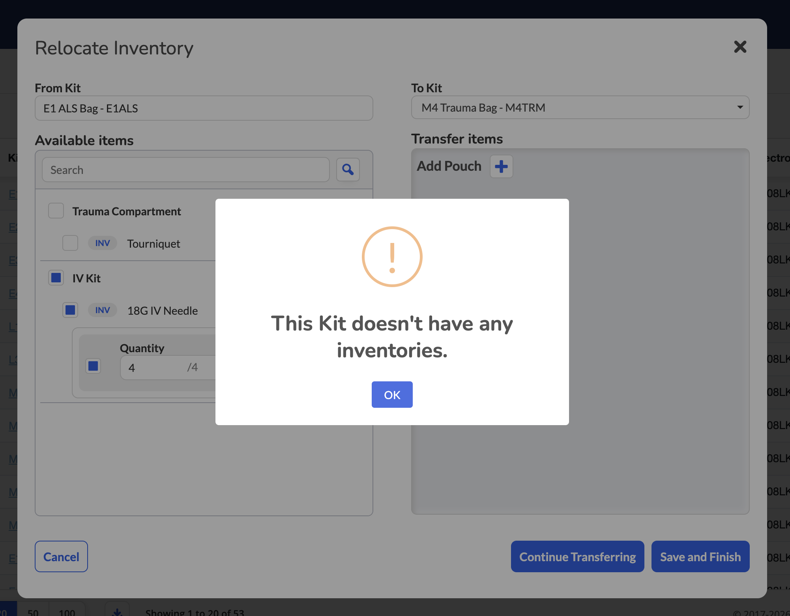Select the 18G IV Needle label

[x=163, y=311]
